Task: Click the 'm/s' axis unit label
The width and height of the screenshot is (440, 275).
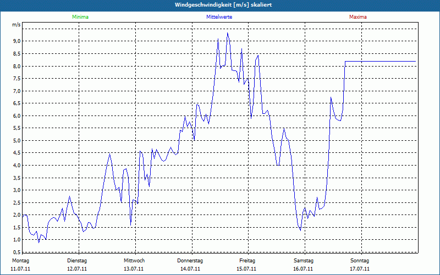Action: [16, 25]
